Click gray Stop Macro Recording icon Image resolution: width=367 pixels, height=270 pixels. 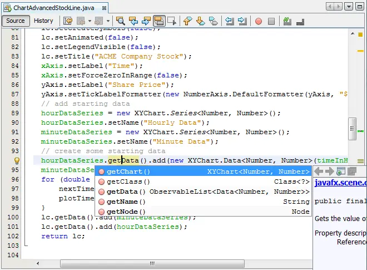(271, 21)
